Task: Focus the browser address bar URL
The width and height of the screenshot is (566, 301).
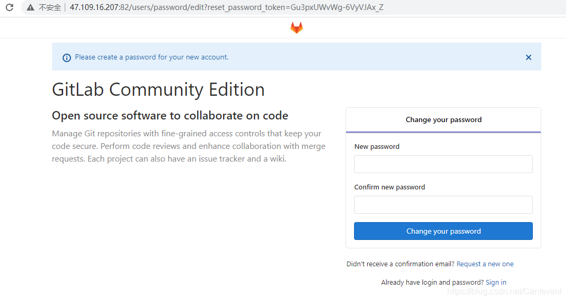Action: [226, 7]
